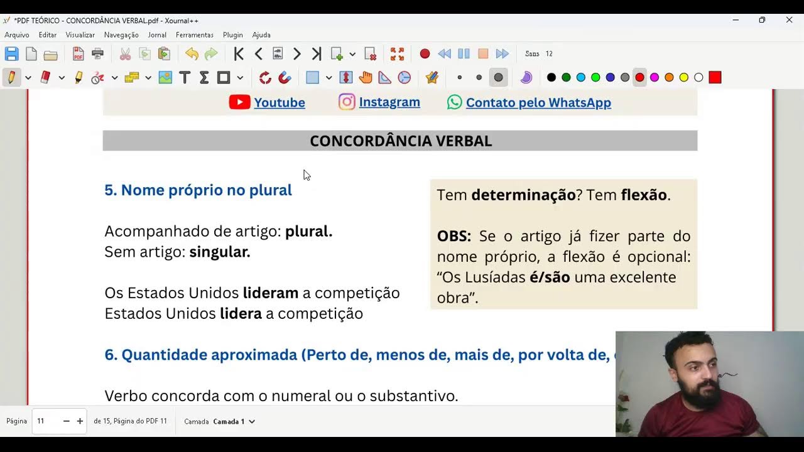Delete the current page

[370, 54]
